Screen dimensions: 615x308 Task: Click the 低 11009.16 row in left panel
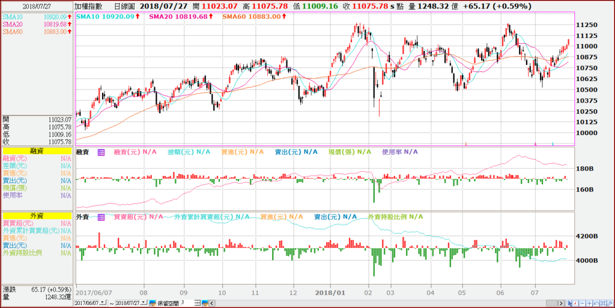[37, 134]
